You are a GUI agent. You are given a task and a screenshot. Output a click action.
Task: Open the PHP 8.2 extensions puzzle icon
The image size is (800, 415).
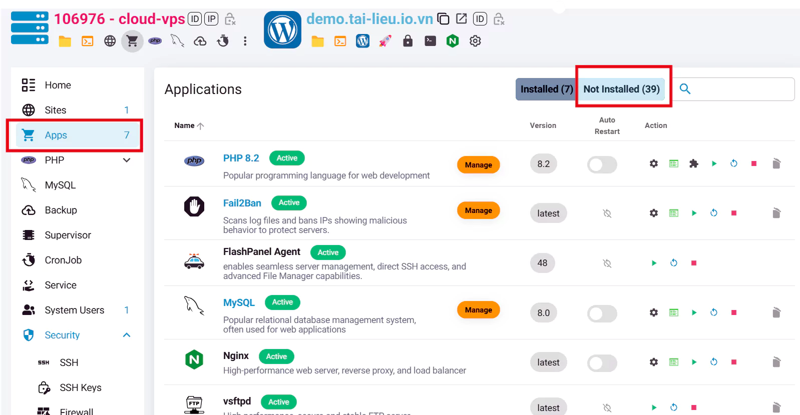tap(693, 163)
